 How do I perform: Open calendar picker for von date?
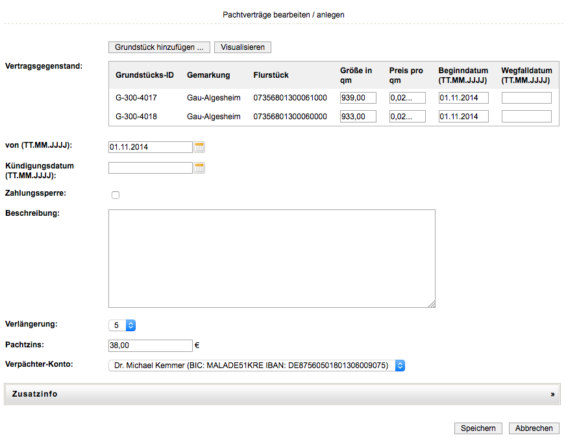[x=199, y=147]
